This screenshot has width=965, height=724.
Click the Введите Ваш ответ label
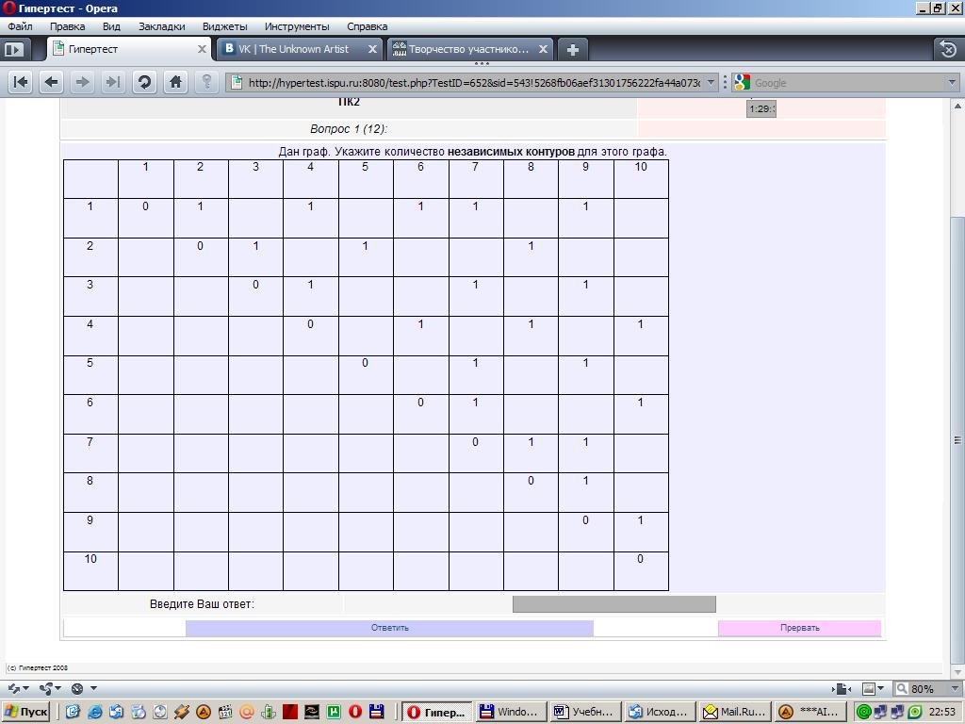pyautogui.click(x=202, y=604)
